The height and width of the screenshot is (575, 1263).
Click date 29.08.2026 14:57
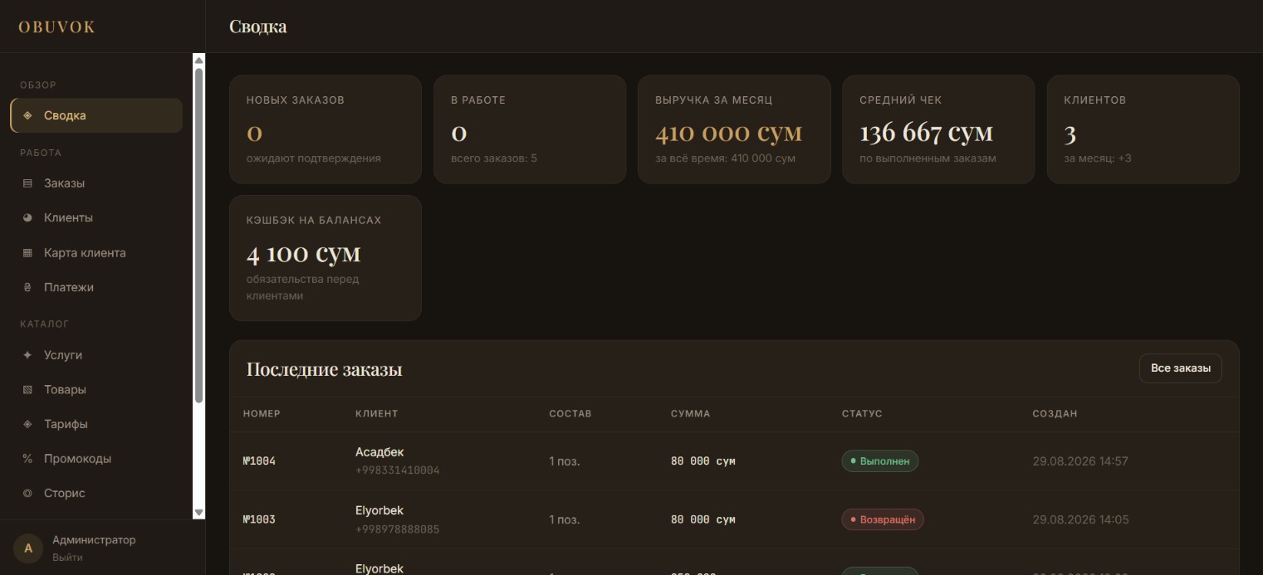(1080, 461)
